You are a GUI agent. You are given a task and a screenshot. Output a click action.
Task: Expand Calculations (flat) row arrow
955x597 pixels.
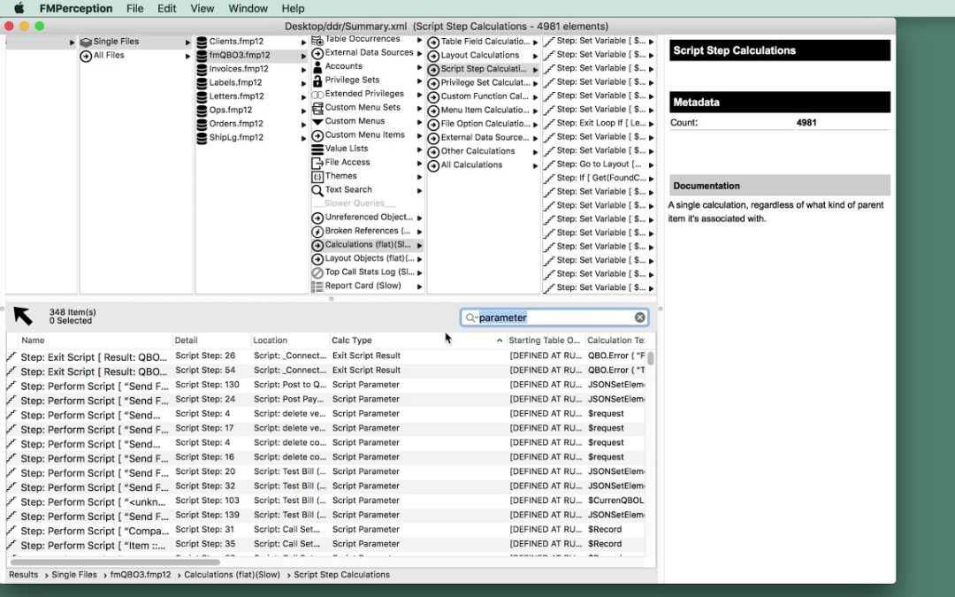tap(419, 246)
